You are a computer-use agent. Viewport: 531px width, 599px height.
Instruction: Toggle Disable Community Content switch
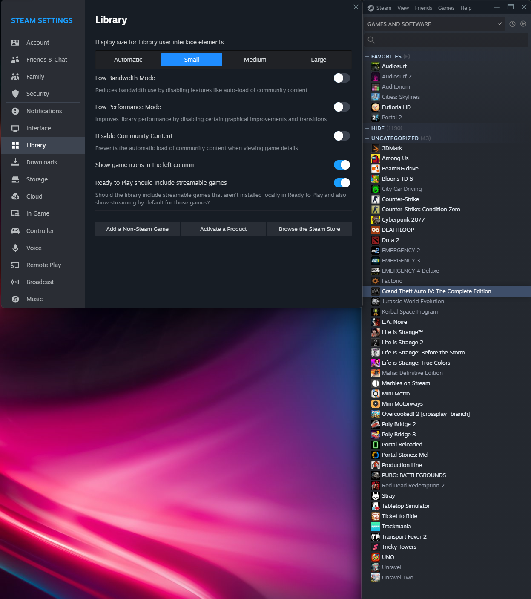click(342, 136)
